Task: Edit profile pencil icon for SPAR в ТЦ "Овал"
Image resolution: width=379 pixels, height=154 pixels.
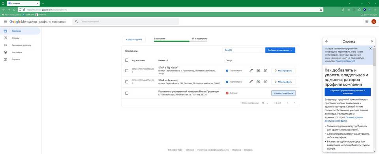Action: 251,71
